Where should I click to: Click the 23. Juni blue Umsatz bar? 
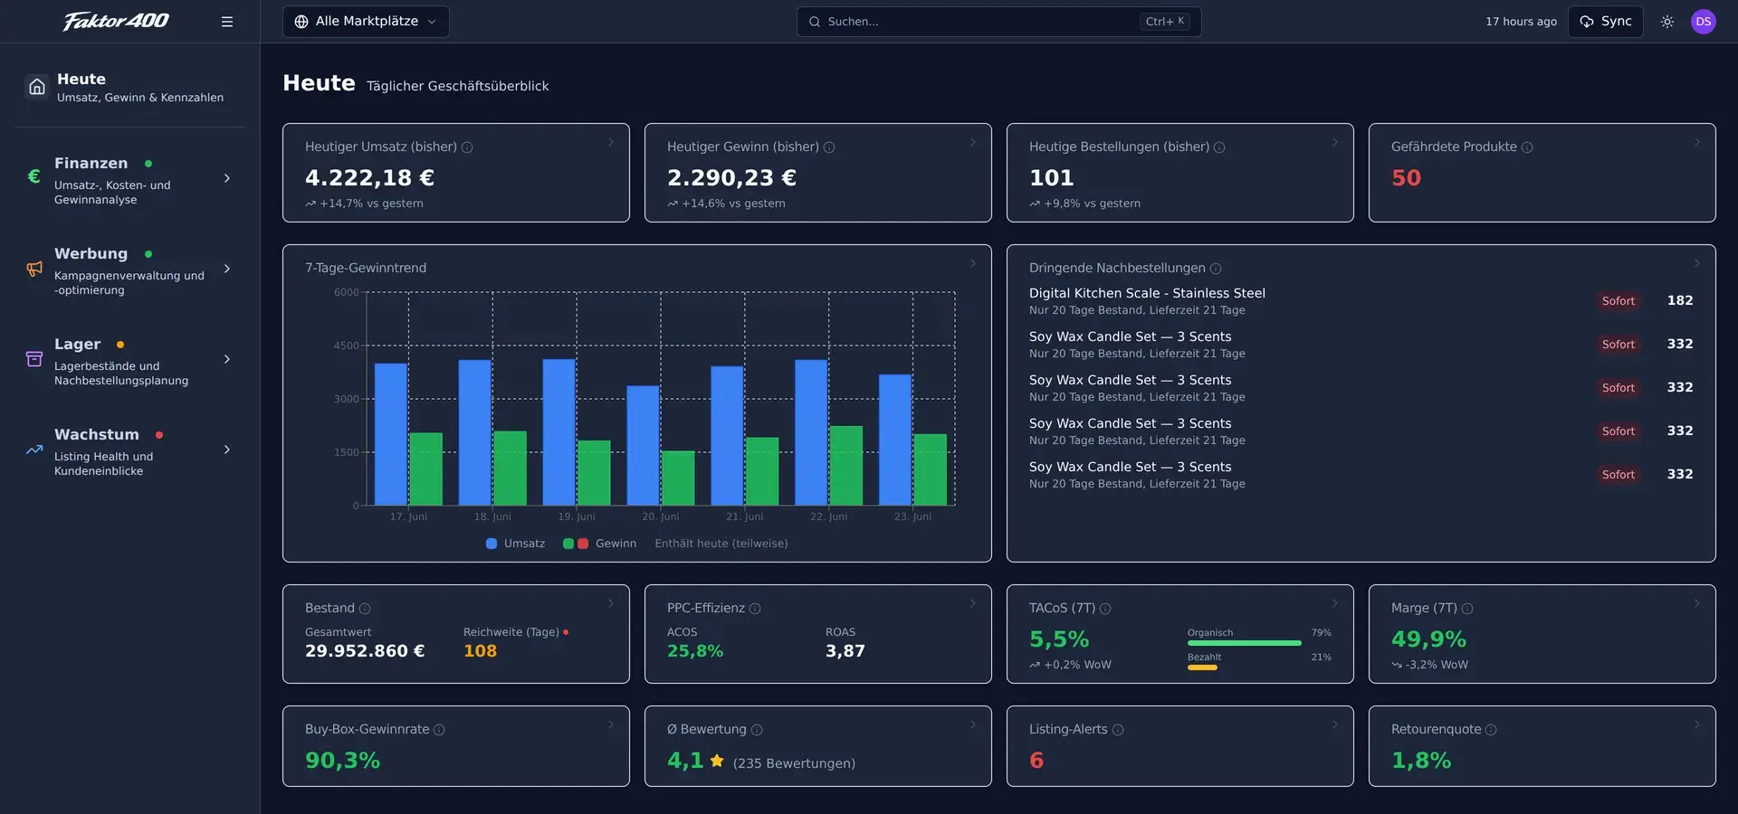[895, 440]
